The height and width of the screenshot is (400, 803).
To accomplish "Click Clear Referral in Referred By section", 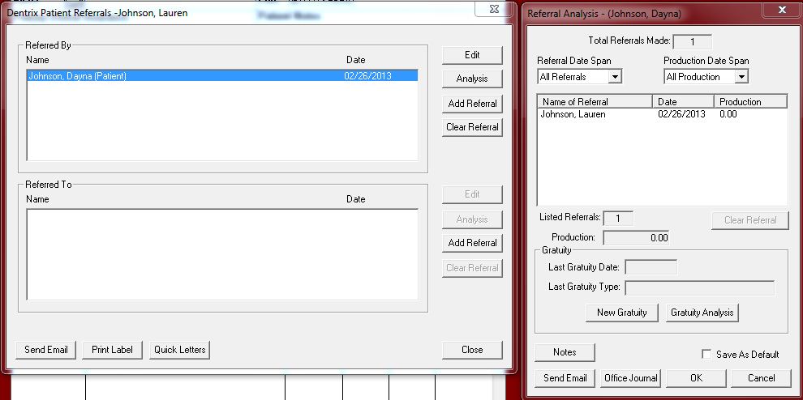I will (x=472, y=127).
